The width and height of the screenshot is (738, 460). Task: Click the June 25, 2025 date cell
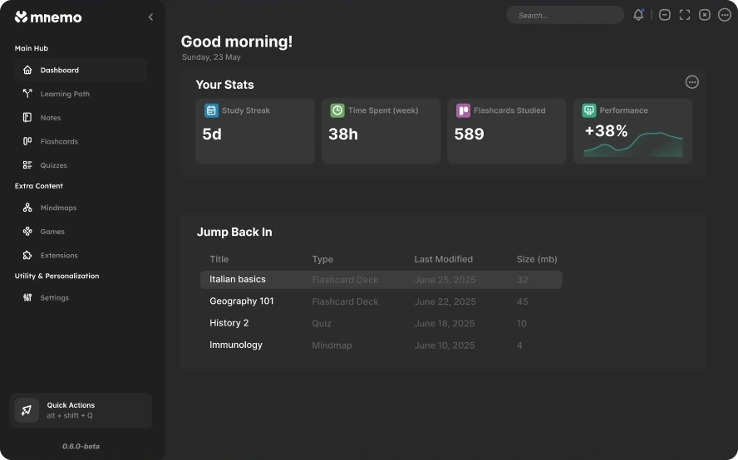[x=445, y=280]
